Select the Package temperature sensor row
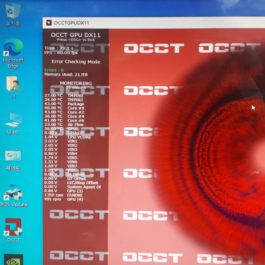Screen dimensions: 265x265 tap(64, 104)
